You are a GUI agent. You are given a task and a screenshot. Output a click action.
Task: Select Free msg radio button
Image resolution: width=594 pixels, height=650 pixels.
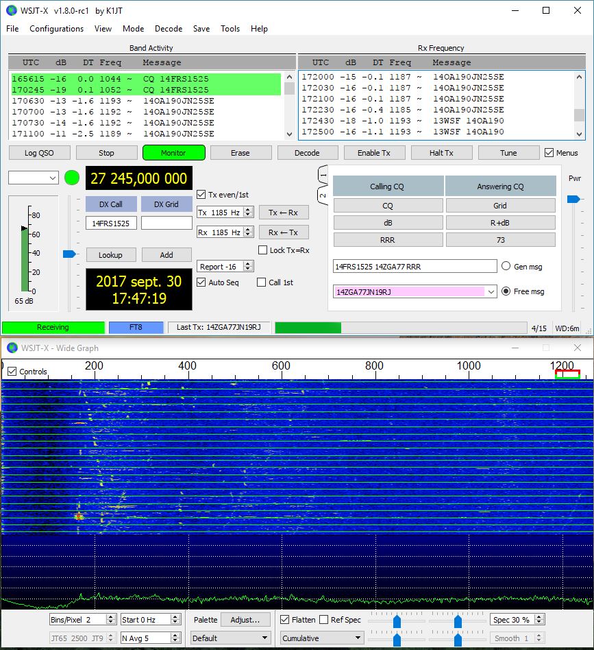(506, 291)
